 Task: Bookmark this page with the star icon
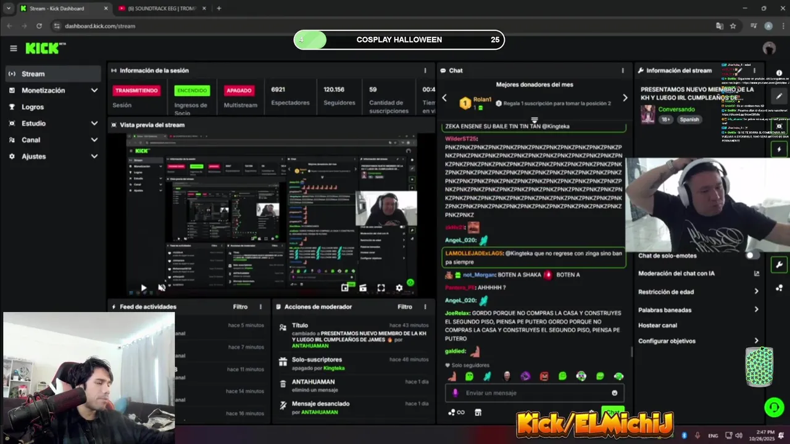click(x=733, y=26)
